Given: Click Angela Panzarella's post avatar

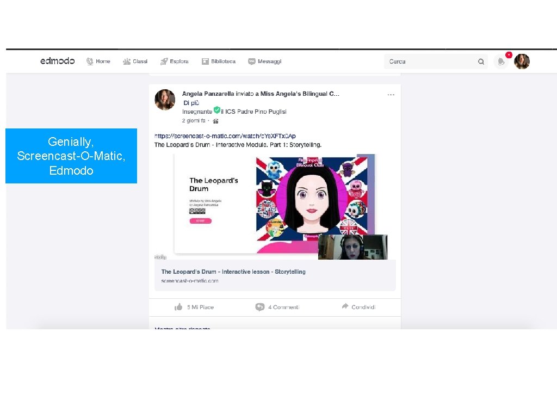Looking at the screenshot, I should [x=165, y=100].
